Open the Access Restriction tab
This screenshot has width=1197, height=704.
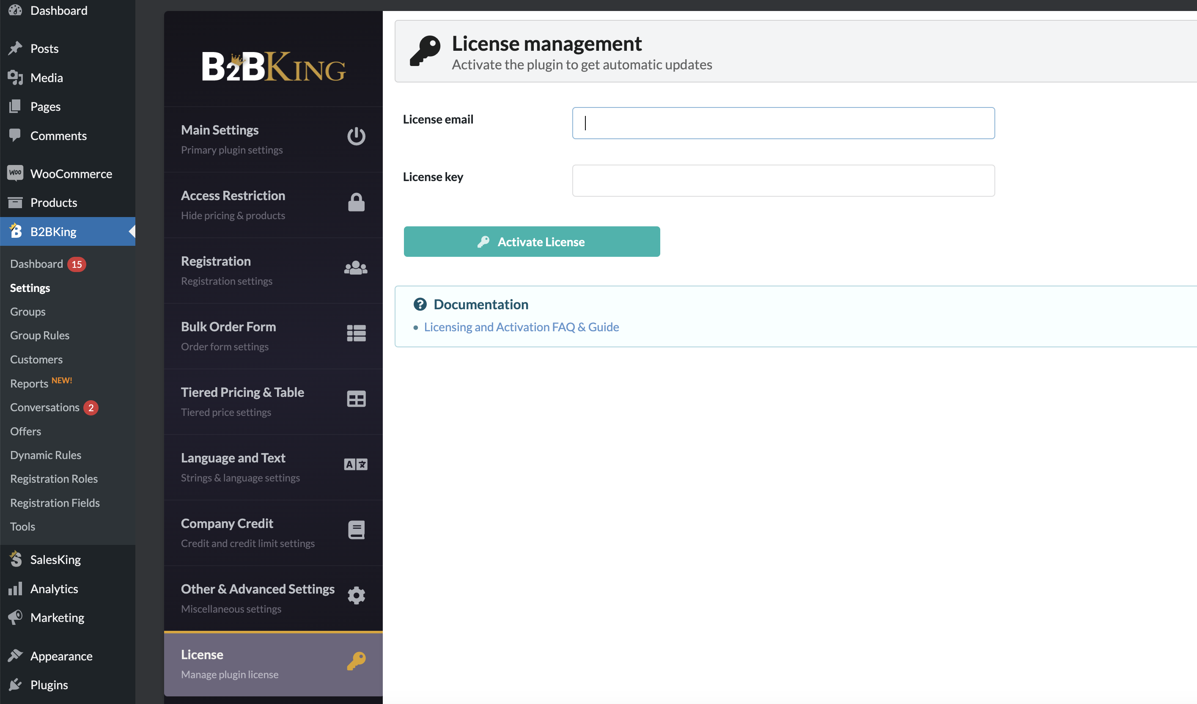[x=273, y=205]
